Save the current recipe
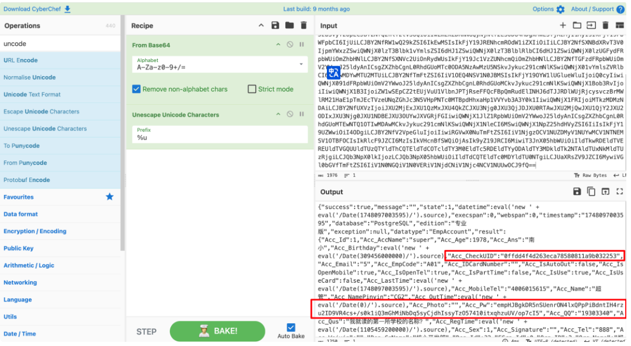631x346 pixels. [275, 25]
